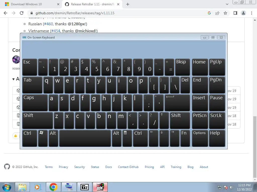The width and height of the screenshot is (257, 192).
Task: Click the left arrow key on the On-Screen Keyboard
Action: (x=154, y=138)
